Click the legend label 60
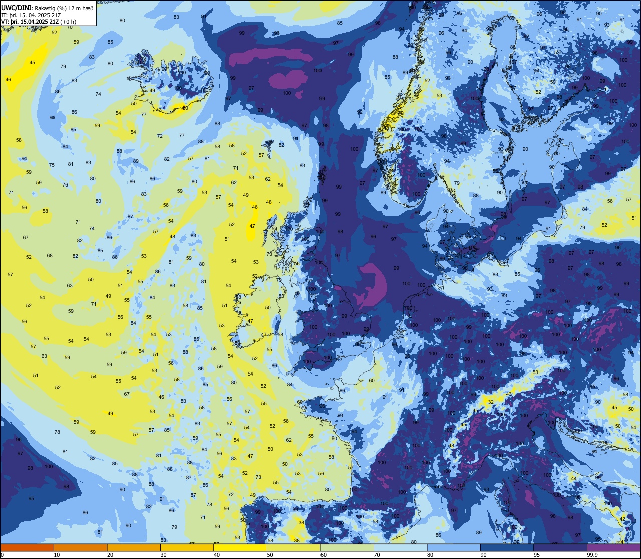 pyautogui.click(x=324, y=555)
